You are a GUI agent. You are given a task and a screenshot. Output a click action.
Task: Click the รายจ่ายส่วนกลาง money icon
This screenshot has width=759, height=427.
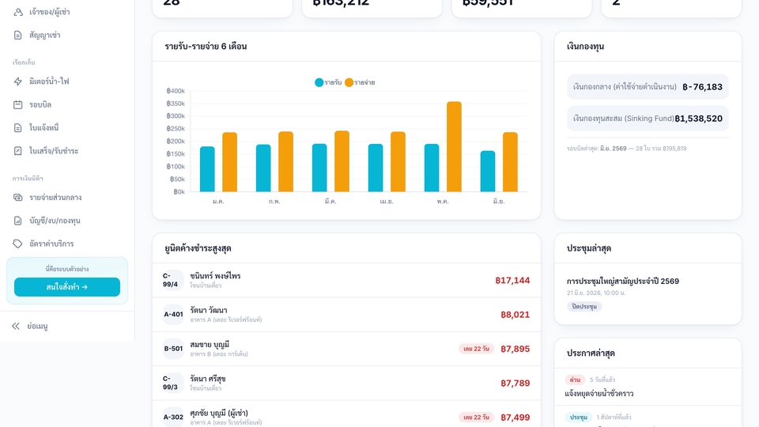[18, 198]
